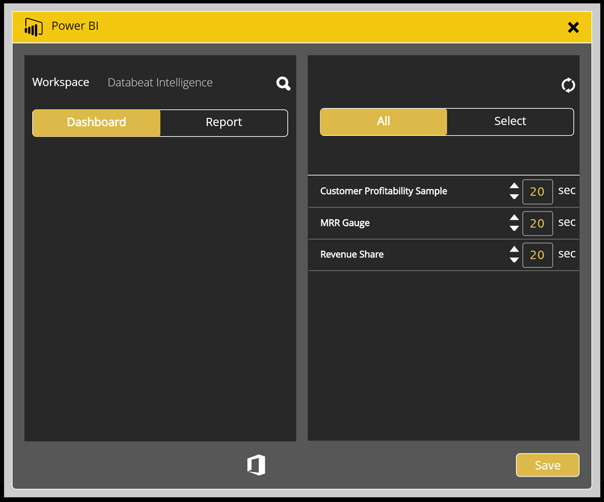Refresh the dashboard list
This screenshot has height=502, width=604.
[568, 85]
